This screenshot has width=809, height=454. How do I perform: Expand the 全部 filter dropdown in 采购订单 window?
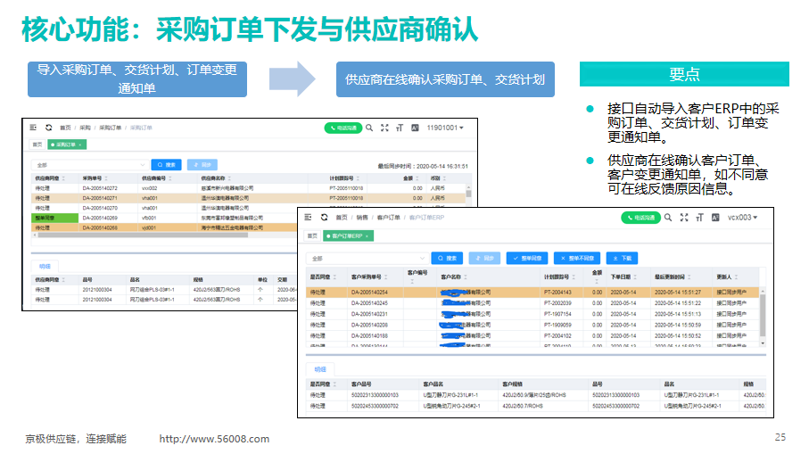pos(89,165)
